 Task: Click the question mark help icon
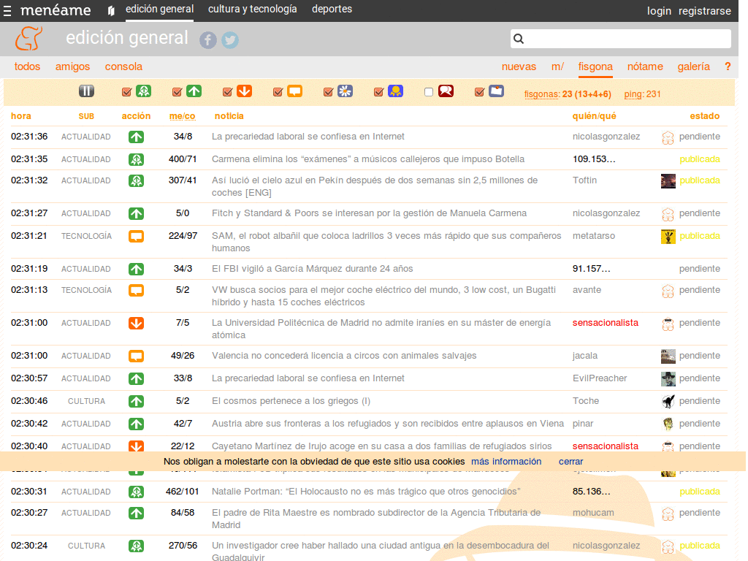(x=728, y=66)
